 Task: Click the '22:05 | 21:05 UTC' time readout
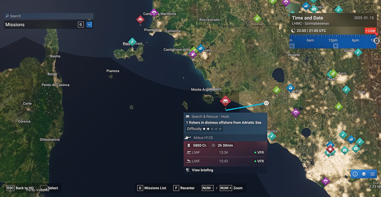point(311,31)
